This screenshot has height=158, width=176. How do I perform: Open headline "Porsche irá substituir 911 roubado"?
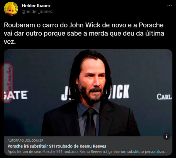coord(57,146)
